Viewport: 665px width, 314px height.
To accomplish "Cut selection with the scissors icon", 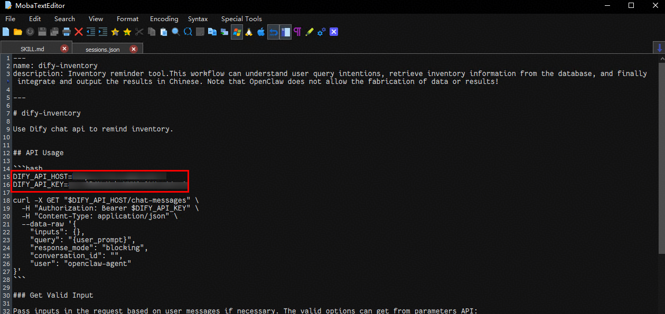I will [139, 32].
